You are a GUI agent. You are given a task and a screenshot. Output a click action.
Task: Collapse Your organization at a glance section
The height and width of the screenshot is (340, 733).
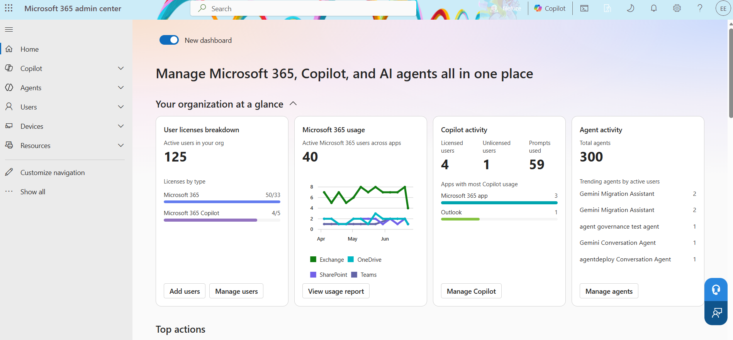[293, 104]
